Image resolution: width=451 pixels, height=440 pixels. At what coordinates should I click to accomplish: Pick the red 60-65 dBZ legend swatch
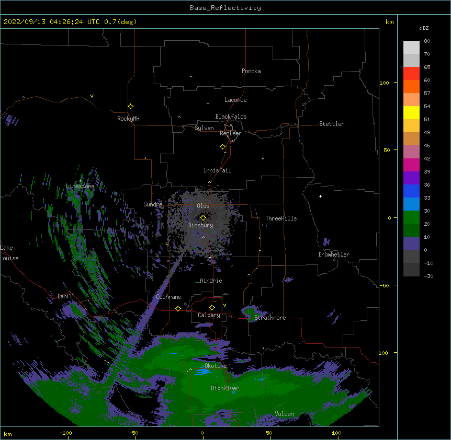point(411,74)
